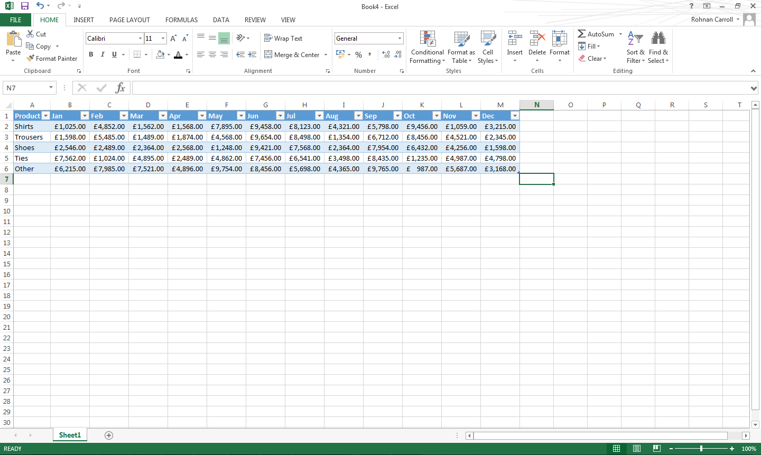Image resolution: width=761 pixels, height=455 pixels.
Task: Click the Undo arrow icon
Action: click(x=40, y=6)
